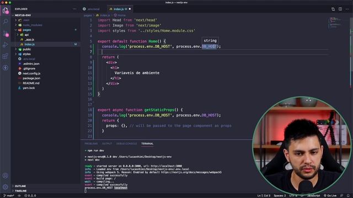Screen dimensions: 353x198
Task: Switch to the DEBUG CONSOLE tab
Action: coord(126,144)
